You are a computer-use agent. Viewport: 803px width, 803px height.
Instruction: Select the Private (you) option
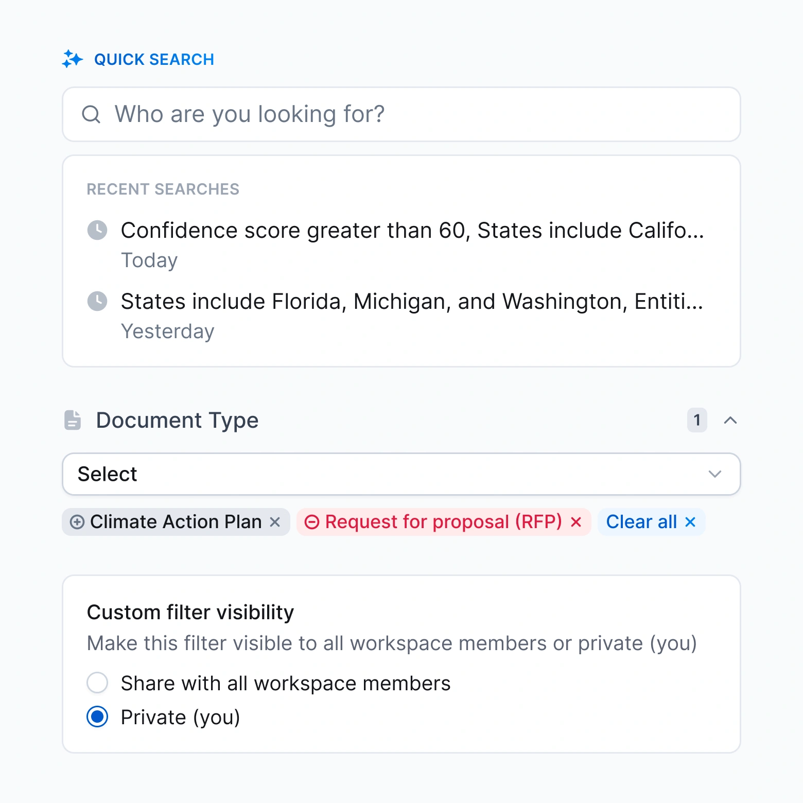coord(97,717)
